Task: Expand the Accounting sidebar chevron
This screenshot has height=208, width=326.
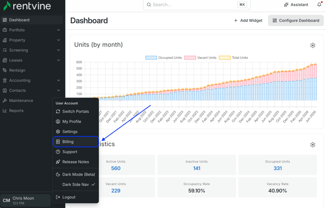Action: click(x=58, y=80)
